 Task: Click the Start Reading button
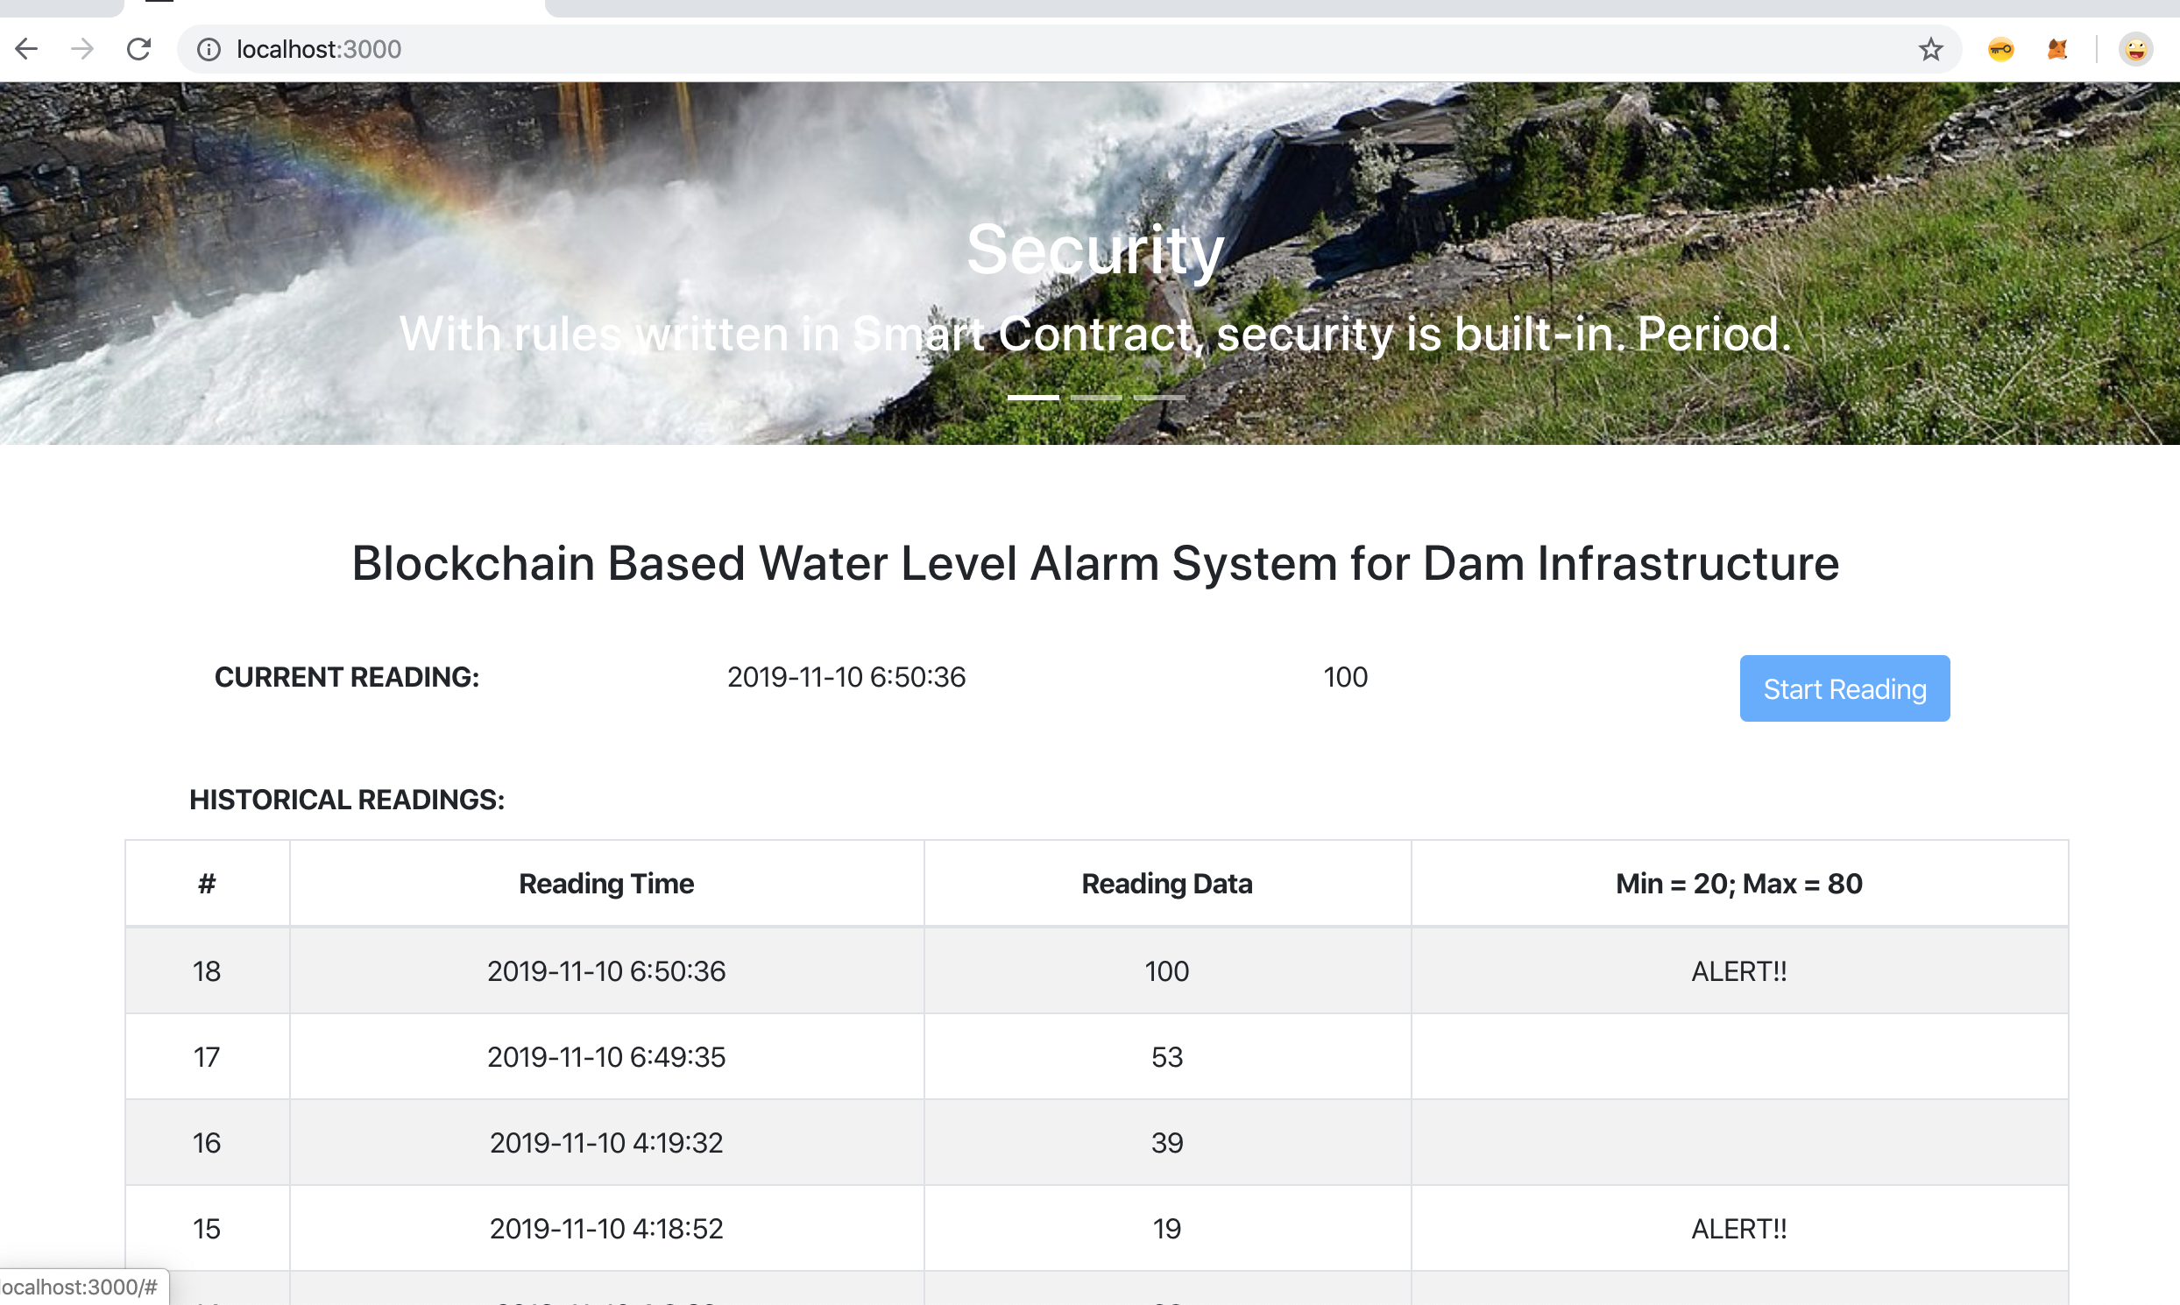coord(1844,688)
